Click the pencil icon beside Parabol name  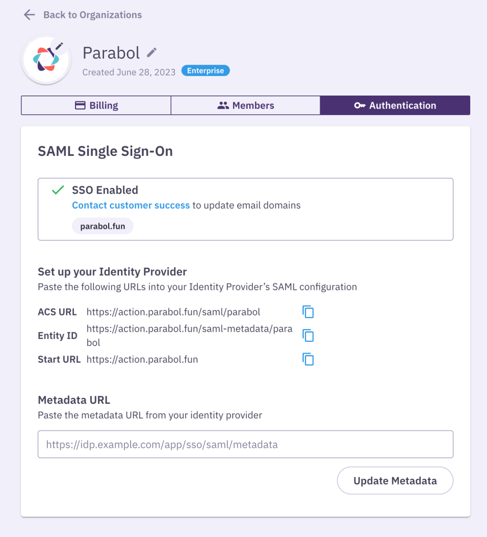pos(152,52)
